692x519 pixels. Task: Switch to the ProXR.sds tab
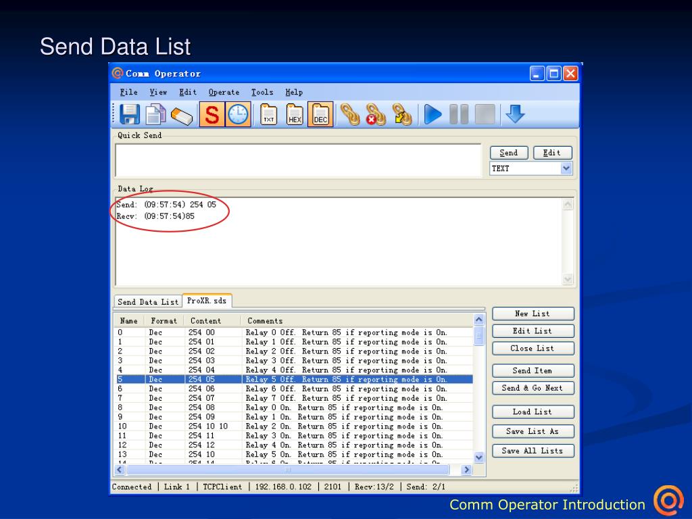coord(207,301)
